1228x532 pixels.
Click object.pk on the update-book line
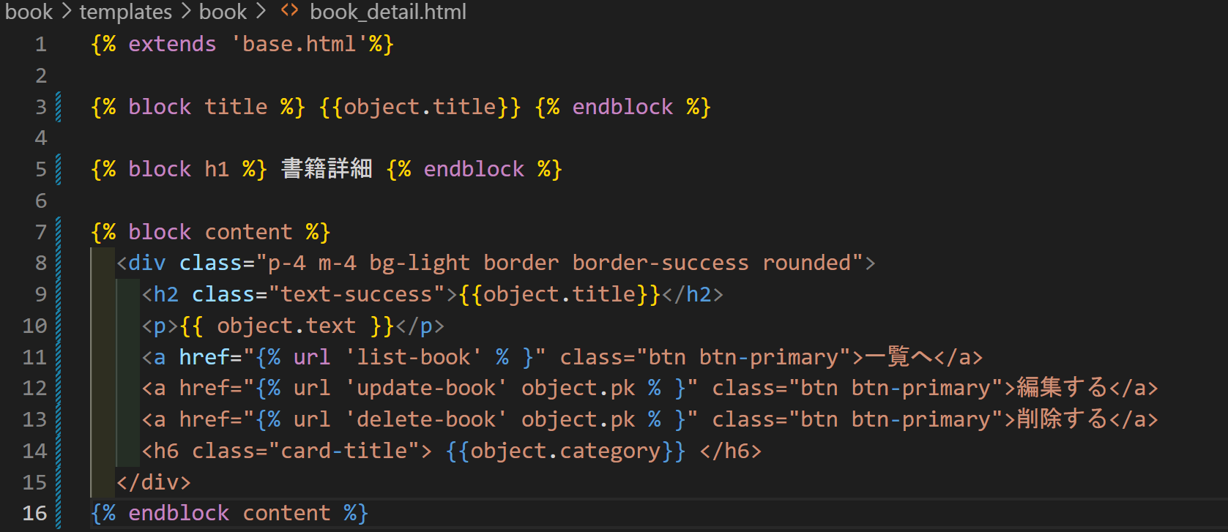click(578, 389)
